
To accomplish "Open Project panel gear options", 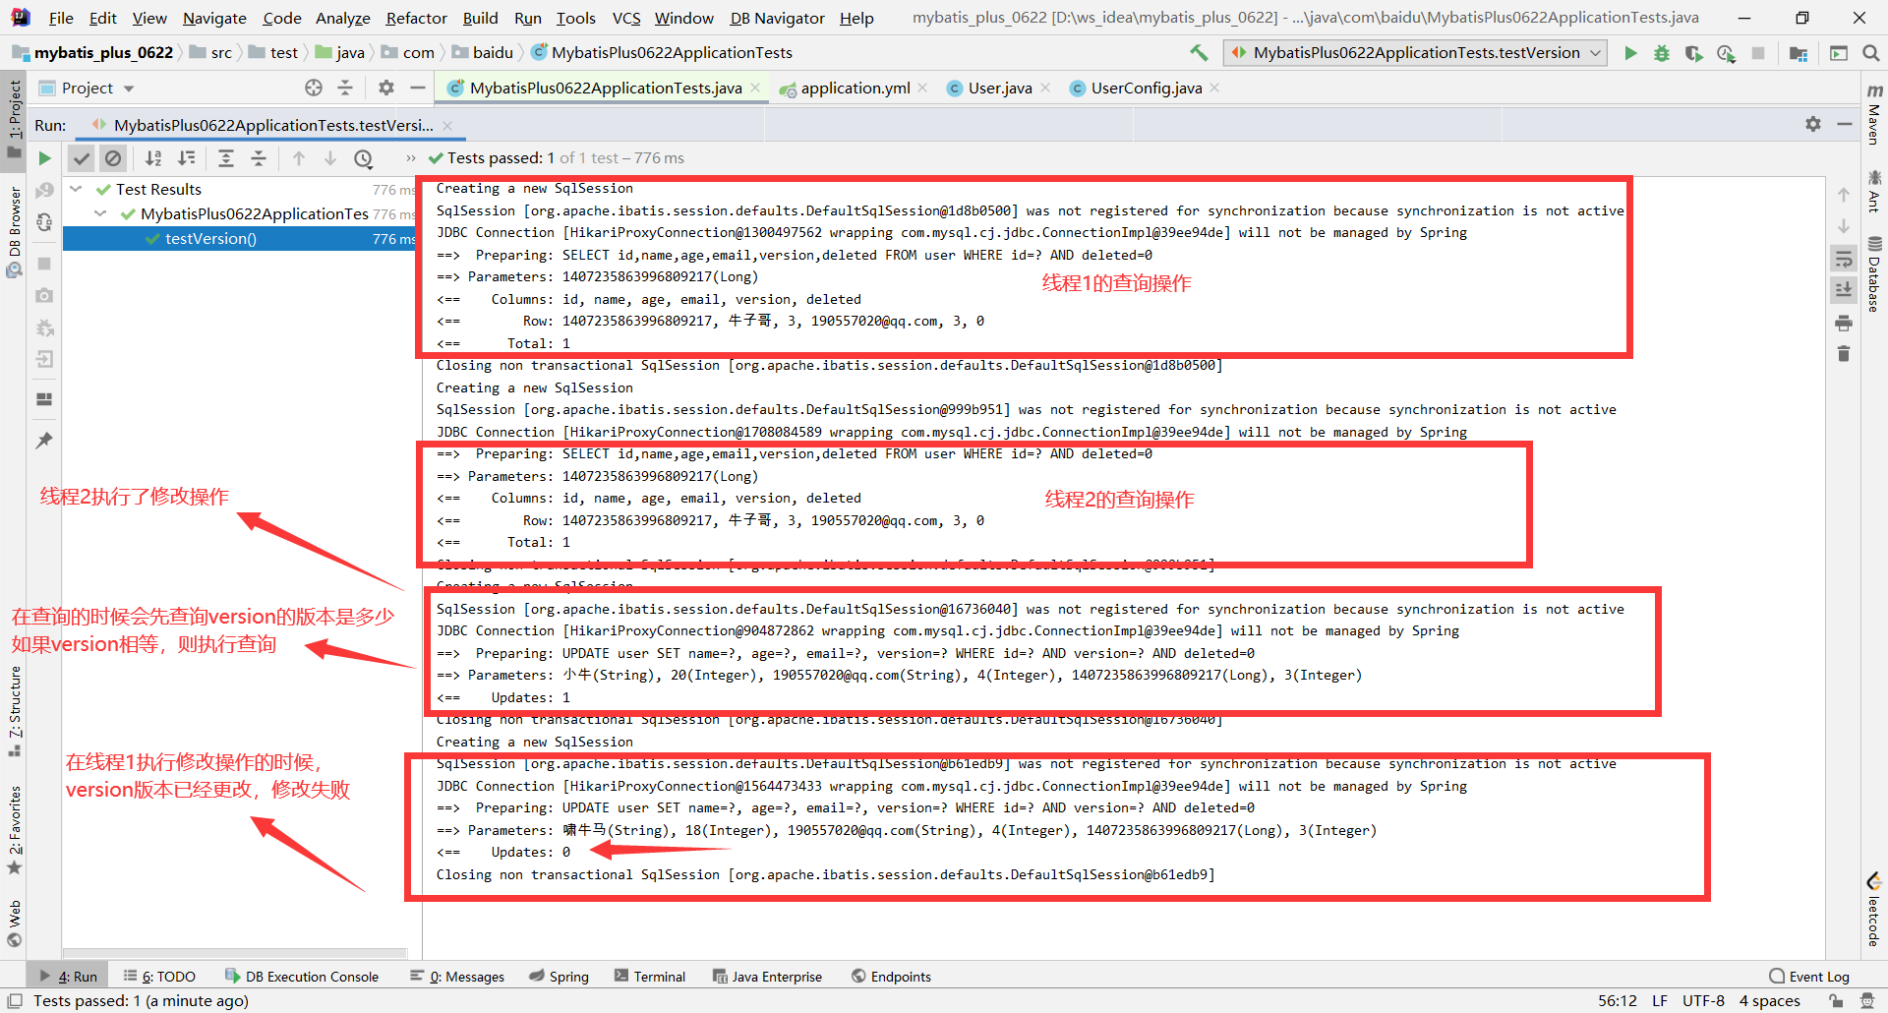I will (386, 88).
